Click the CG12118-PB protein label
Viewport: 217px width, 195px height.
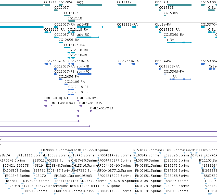pyautogui.click(x=78, y=87)
